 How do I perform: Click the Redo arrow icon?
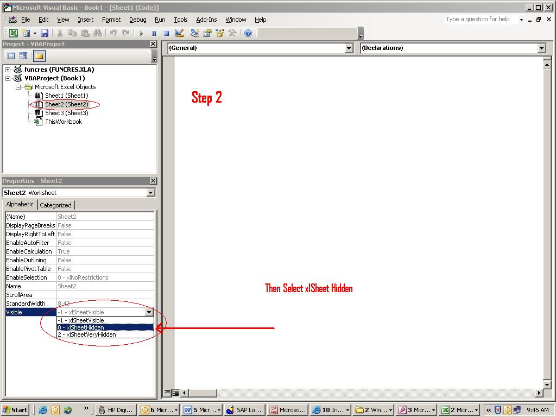click(125, 33)
